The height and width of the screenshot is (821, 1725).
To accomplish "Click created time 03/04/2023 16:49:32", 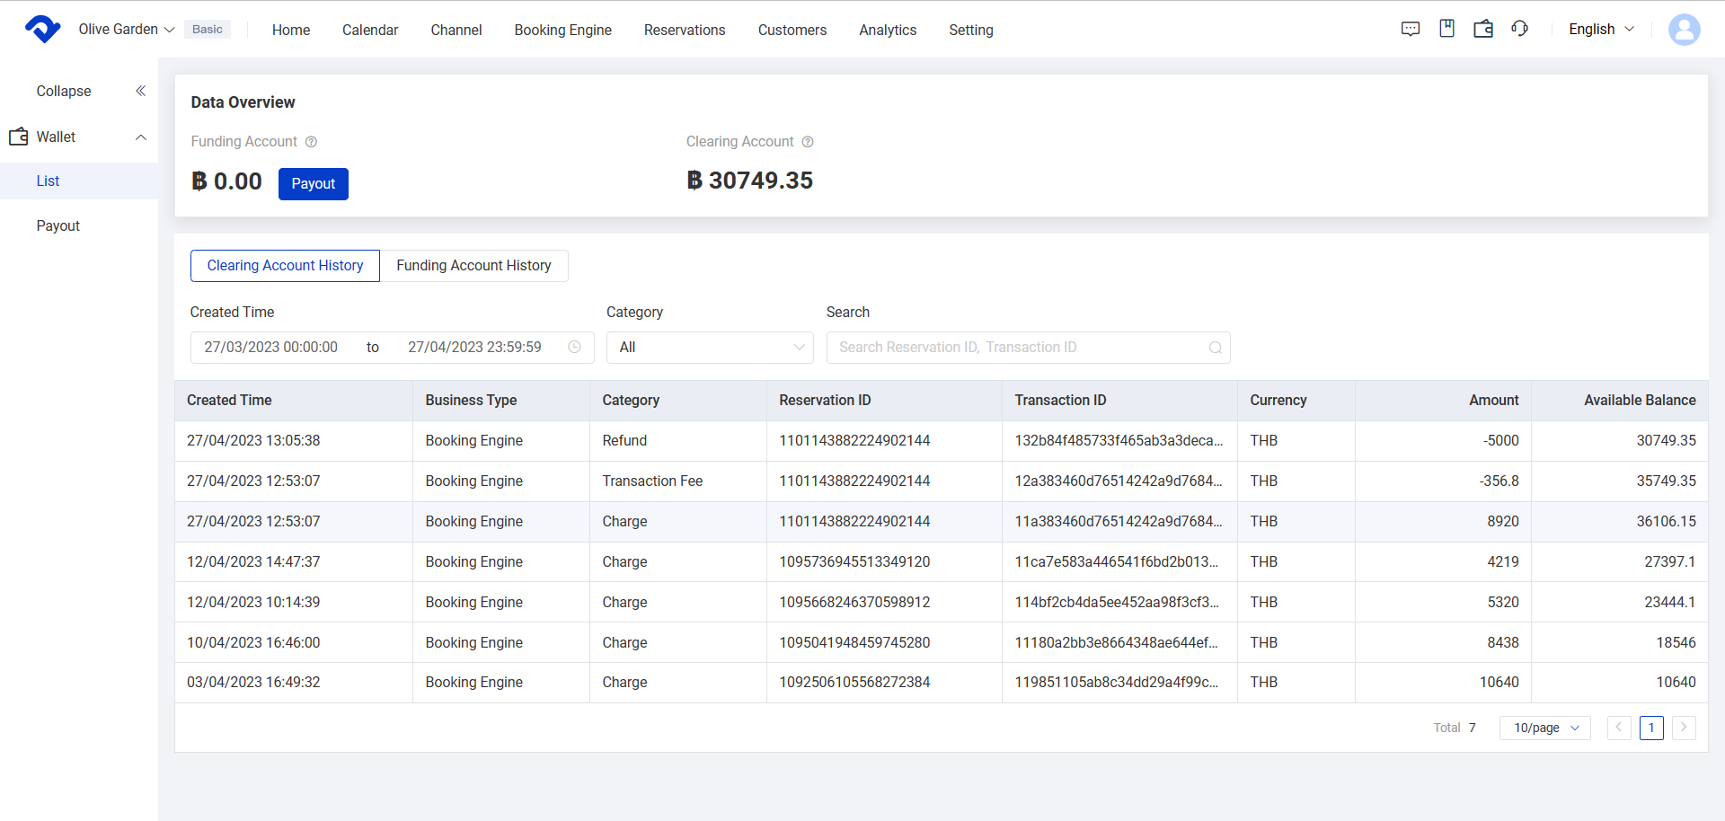I will pyautogui.click(x=253, y=683).
